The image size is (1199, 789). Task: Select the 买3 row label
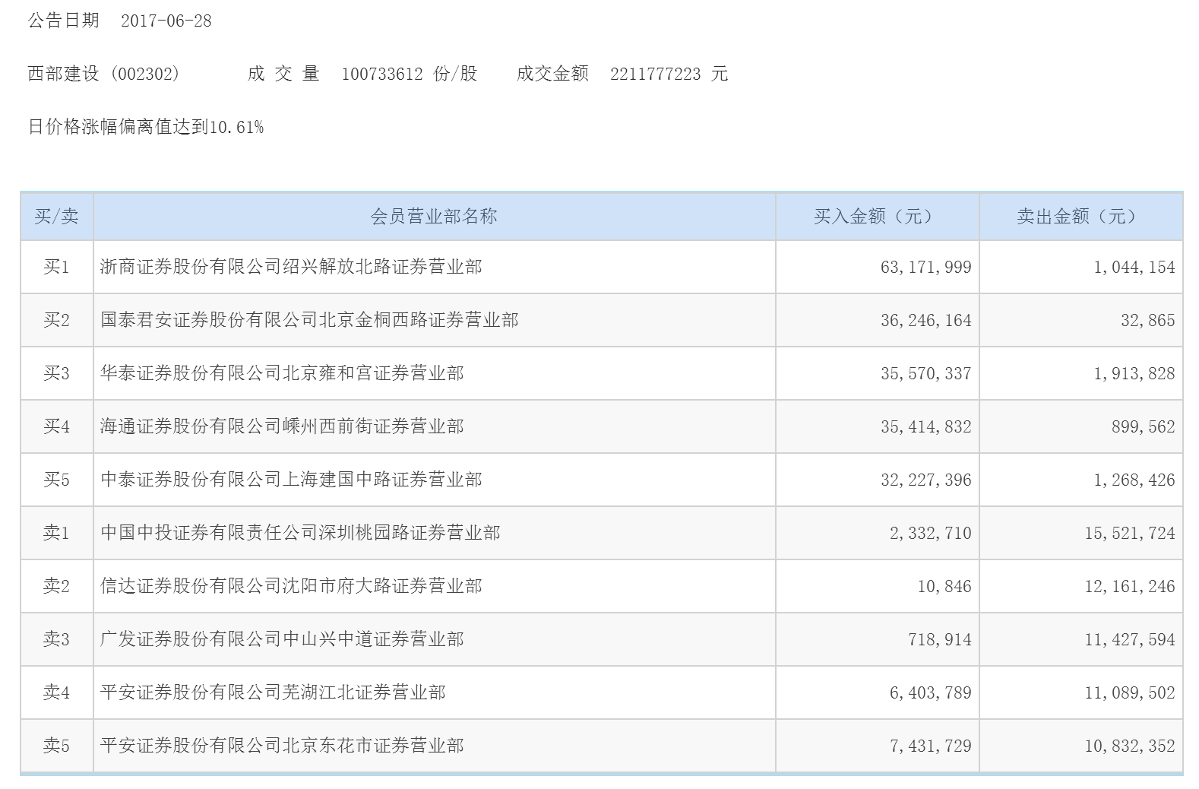[57, 373]
